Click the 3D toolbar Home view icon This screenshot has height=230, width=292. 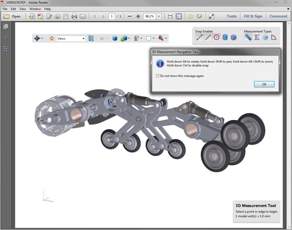(x=51, y=38)
